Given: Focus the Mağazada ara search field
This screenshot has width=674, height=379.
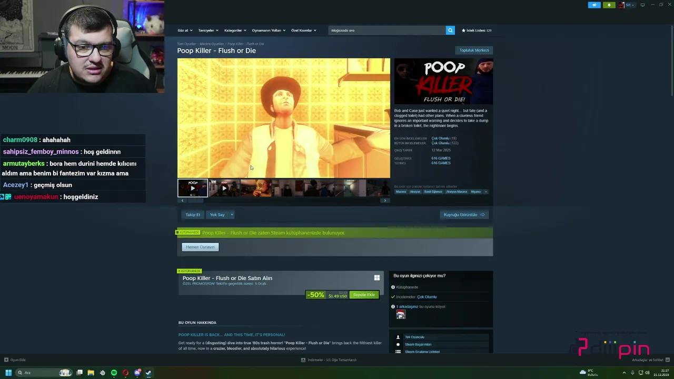Looking at the screenshot, I should point(387,30).
